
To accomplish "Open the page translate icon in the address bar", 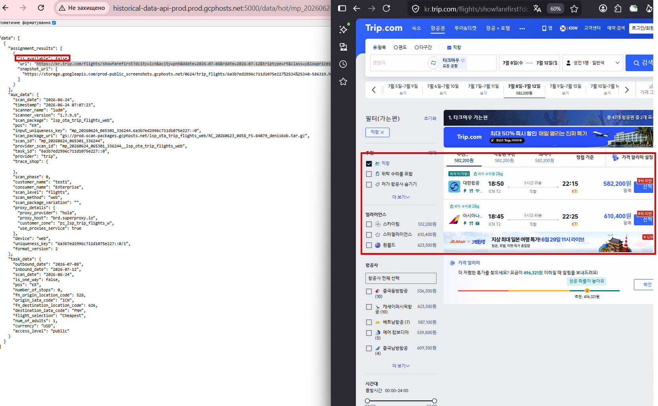I will [537, 9].
